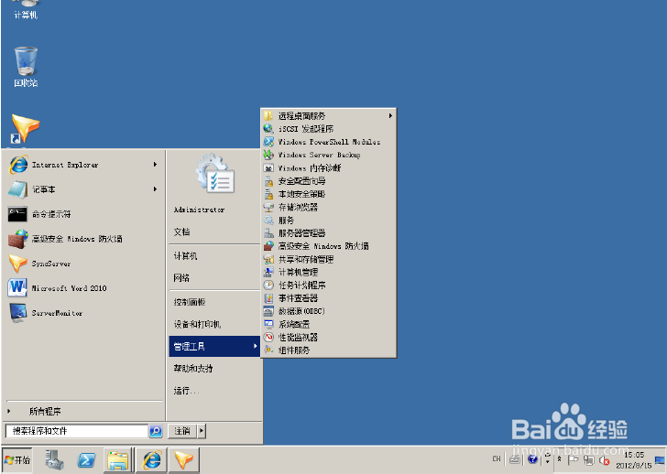Click the user account picture
This screenshot has width=667, height=474.
point(215,173)
